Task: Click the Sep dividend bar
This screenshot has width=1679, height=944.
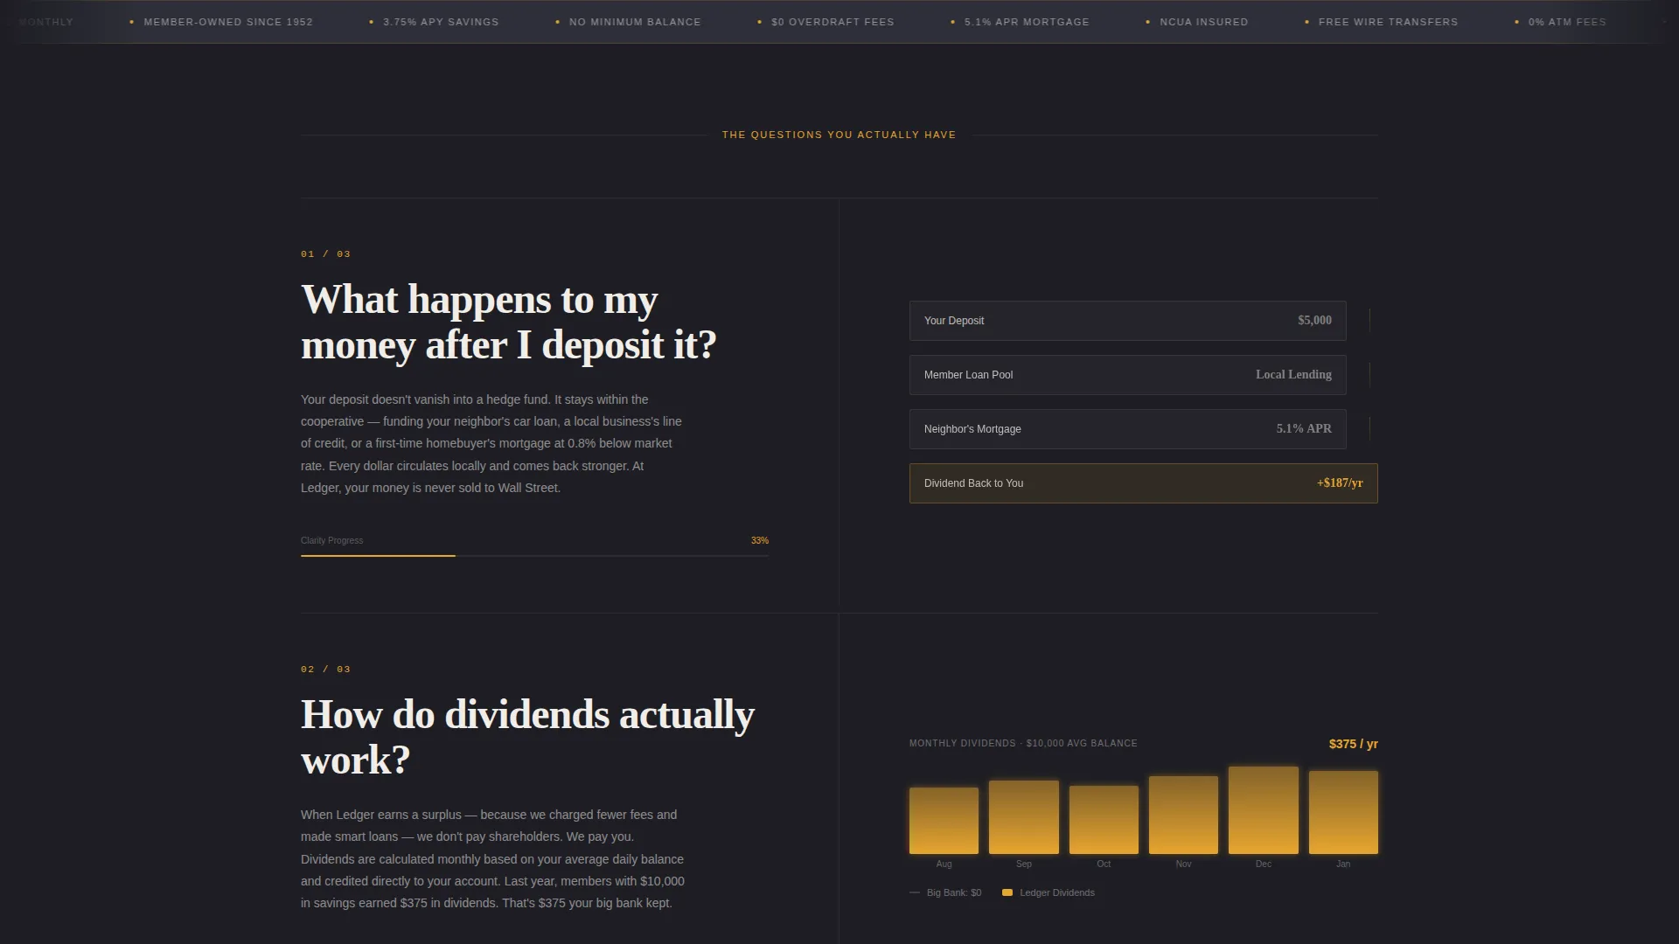Action: (x=1023, y=817)
